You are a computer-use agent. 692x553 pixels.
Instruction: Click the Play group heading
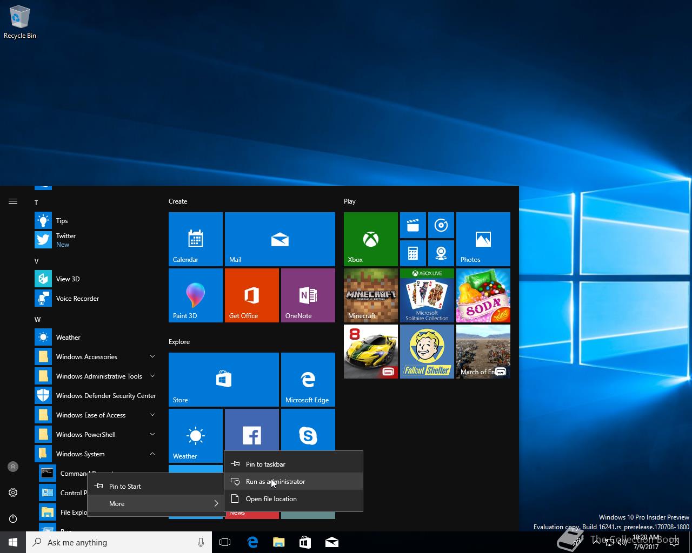click(350, 201)
